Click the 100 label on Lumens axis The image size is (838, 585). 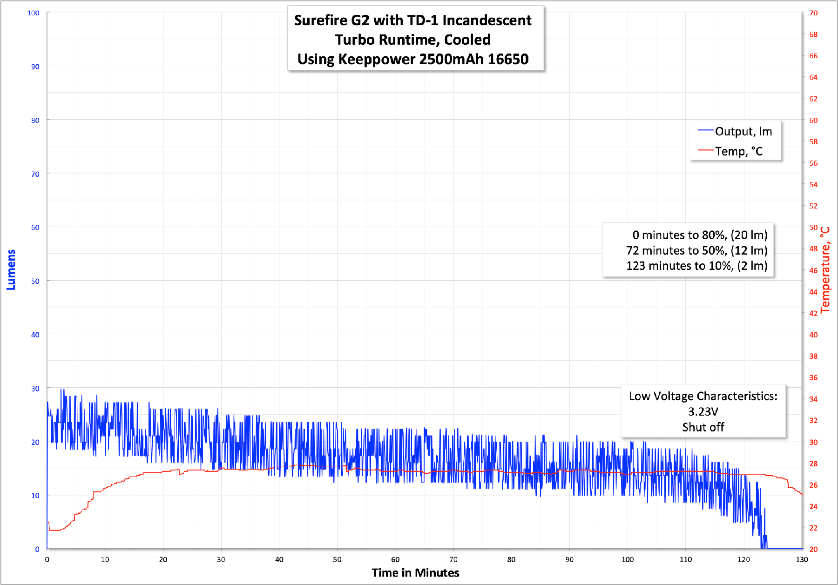coord(33,13)
